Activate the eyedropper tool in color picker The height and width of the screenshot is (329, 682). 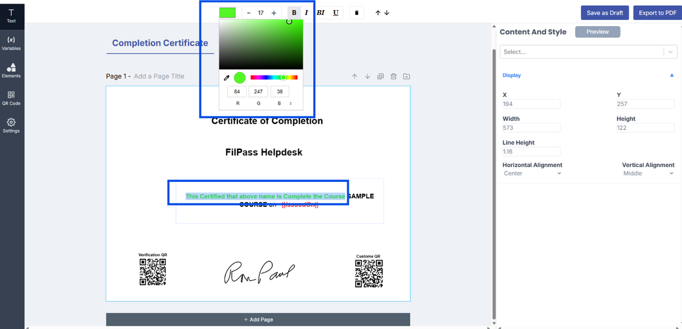[226, 77]
